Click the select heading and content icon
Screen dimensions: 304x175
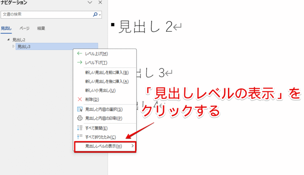click(80, 110)
